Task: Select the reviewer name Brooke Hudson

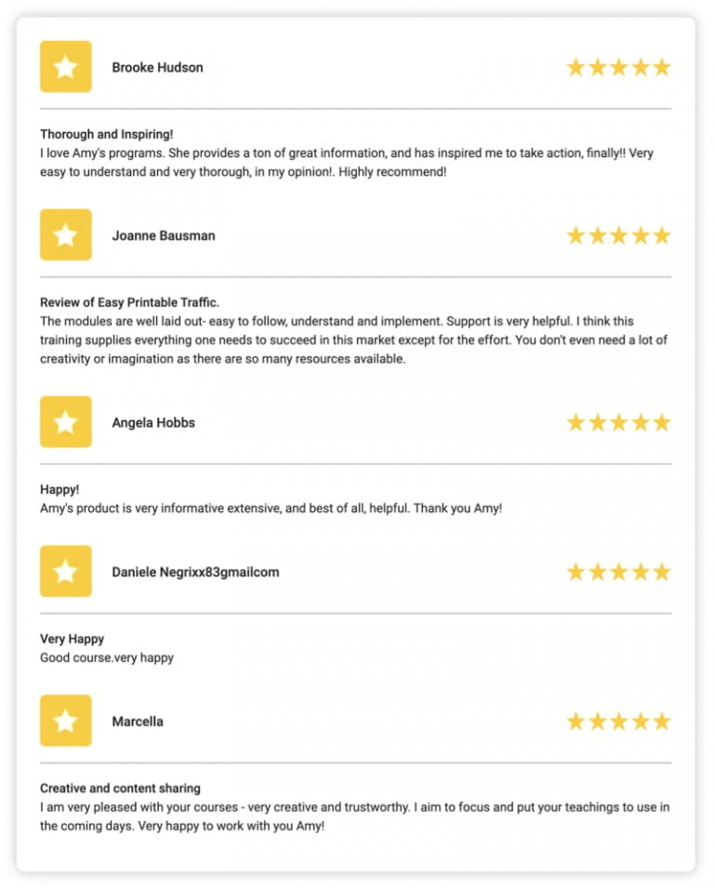Action: [157, 67]
